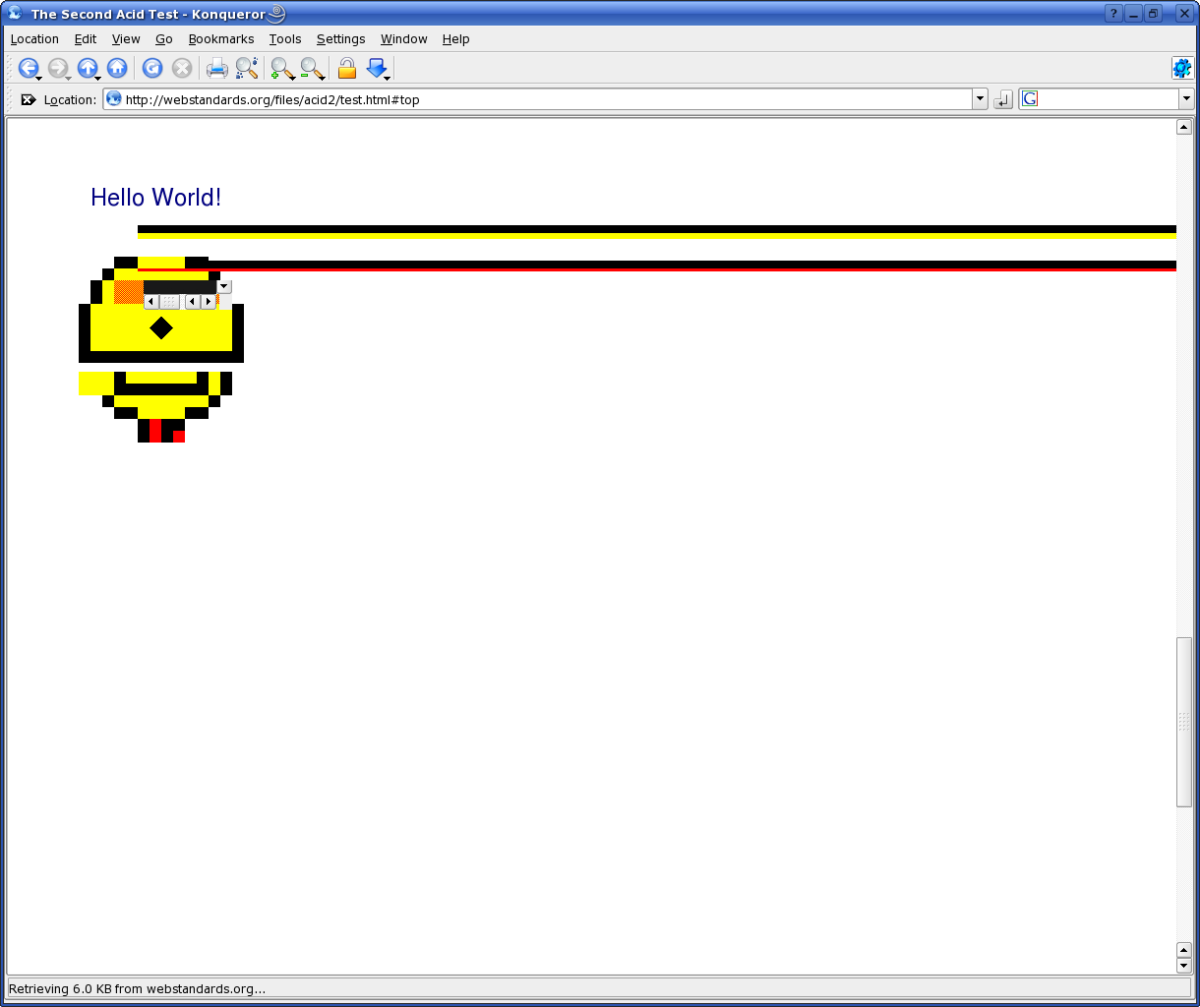This screenshot has height=1007, width=1200.
Task: Click the Google search provider icon
Action: tap(1030, 98)
